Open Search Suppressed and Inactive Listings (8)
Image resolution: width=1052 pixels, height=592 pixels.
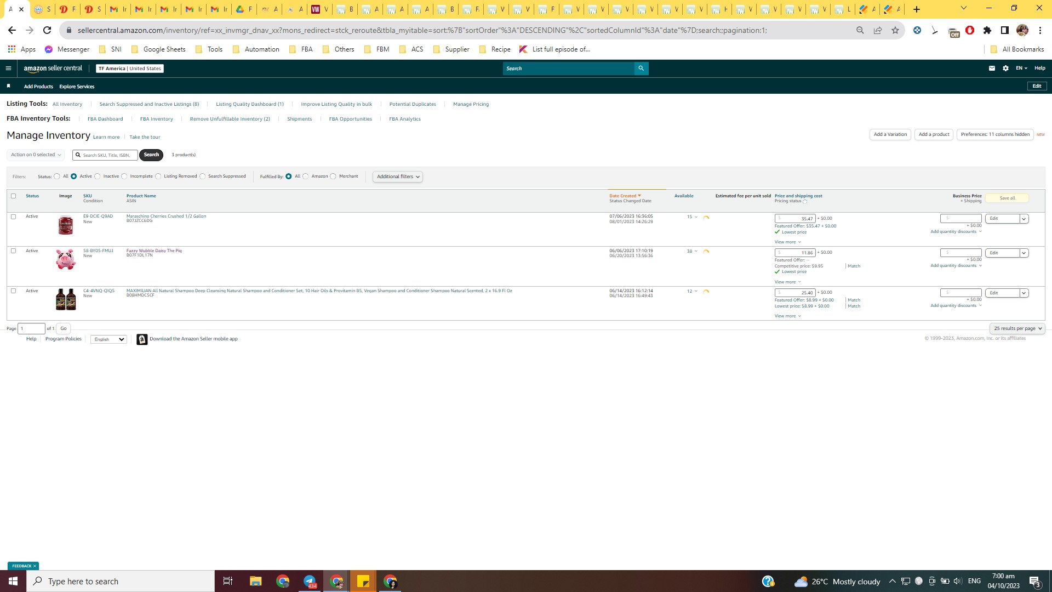point(149,104)
